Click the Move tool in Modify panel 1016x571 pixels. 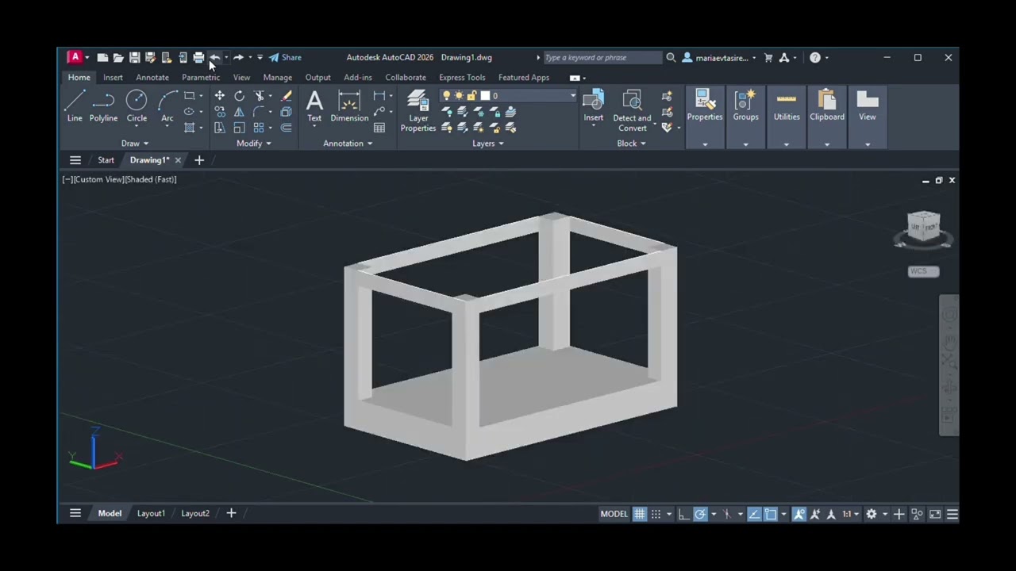click(x=219, y=96)
